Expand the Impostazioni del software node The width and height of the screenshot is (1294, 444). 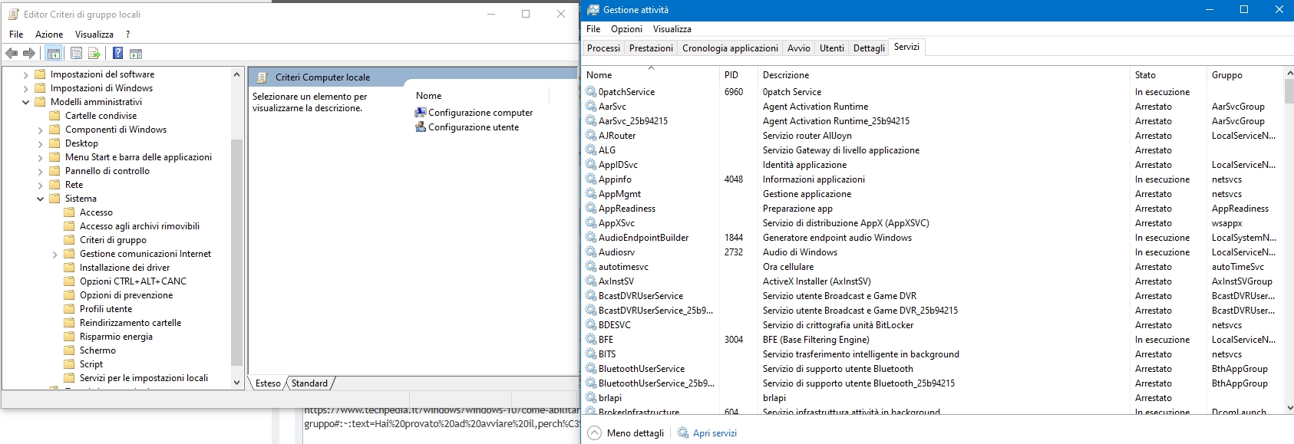pyautogui.click(x=25, y=75)
